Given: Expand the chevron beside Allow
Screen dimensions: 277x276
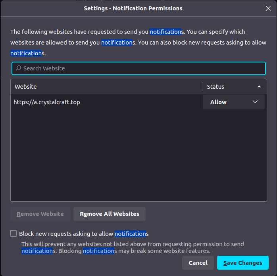Looking at the screenshot, I should tap(255, 102).
